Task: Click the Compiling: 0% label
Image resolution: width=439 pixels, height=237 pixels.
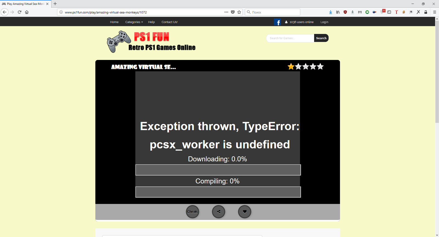Action: (217, 181)
